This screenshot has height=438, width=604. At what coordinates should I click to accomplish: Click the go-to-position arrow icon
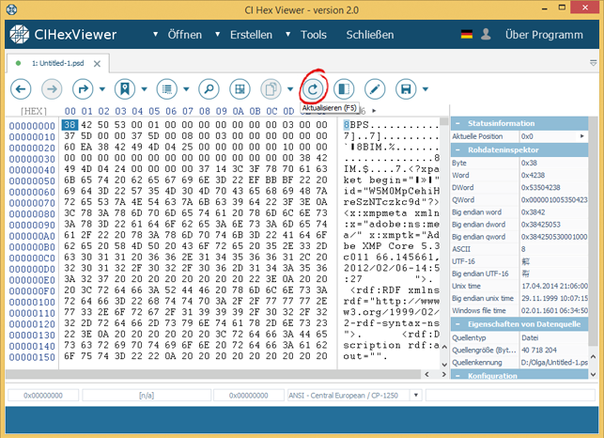pyautogui.click(x=83, y=89)
